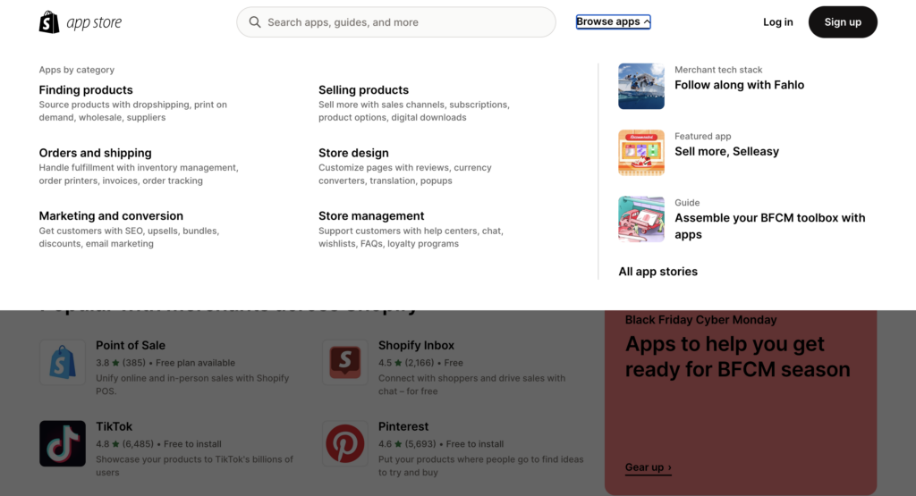Collapse the Browse apps menu
916x496 pixels.
[x=613, y=21]
